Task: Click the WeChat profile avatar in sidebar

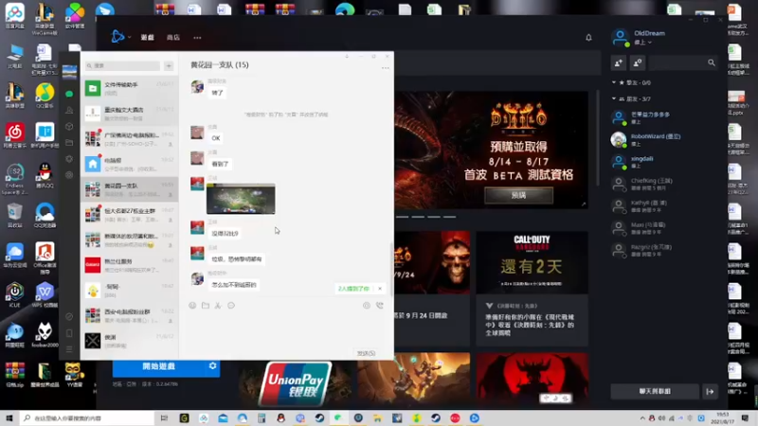Action: 69,72
